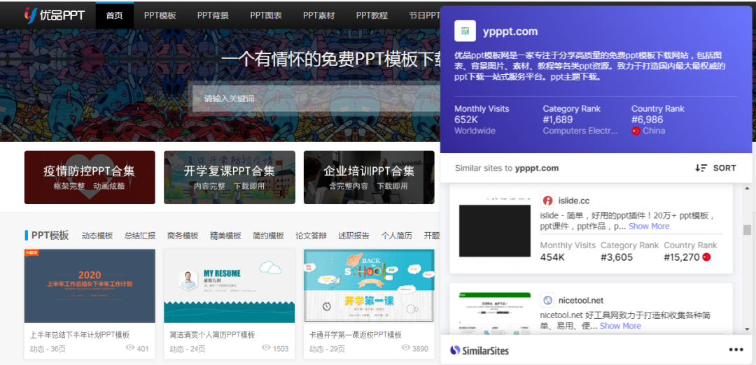Click the 请输入关键词 search field
Screen dimensions: 756x365
[x=316, y=99]
